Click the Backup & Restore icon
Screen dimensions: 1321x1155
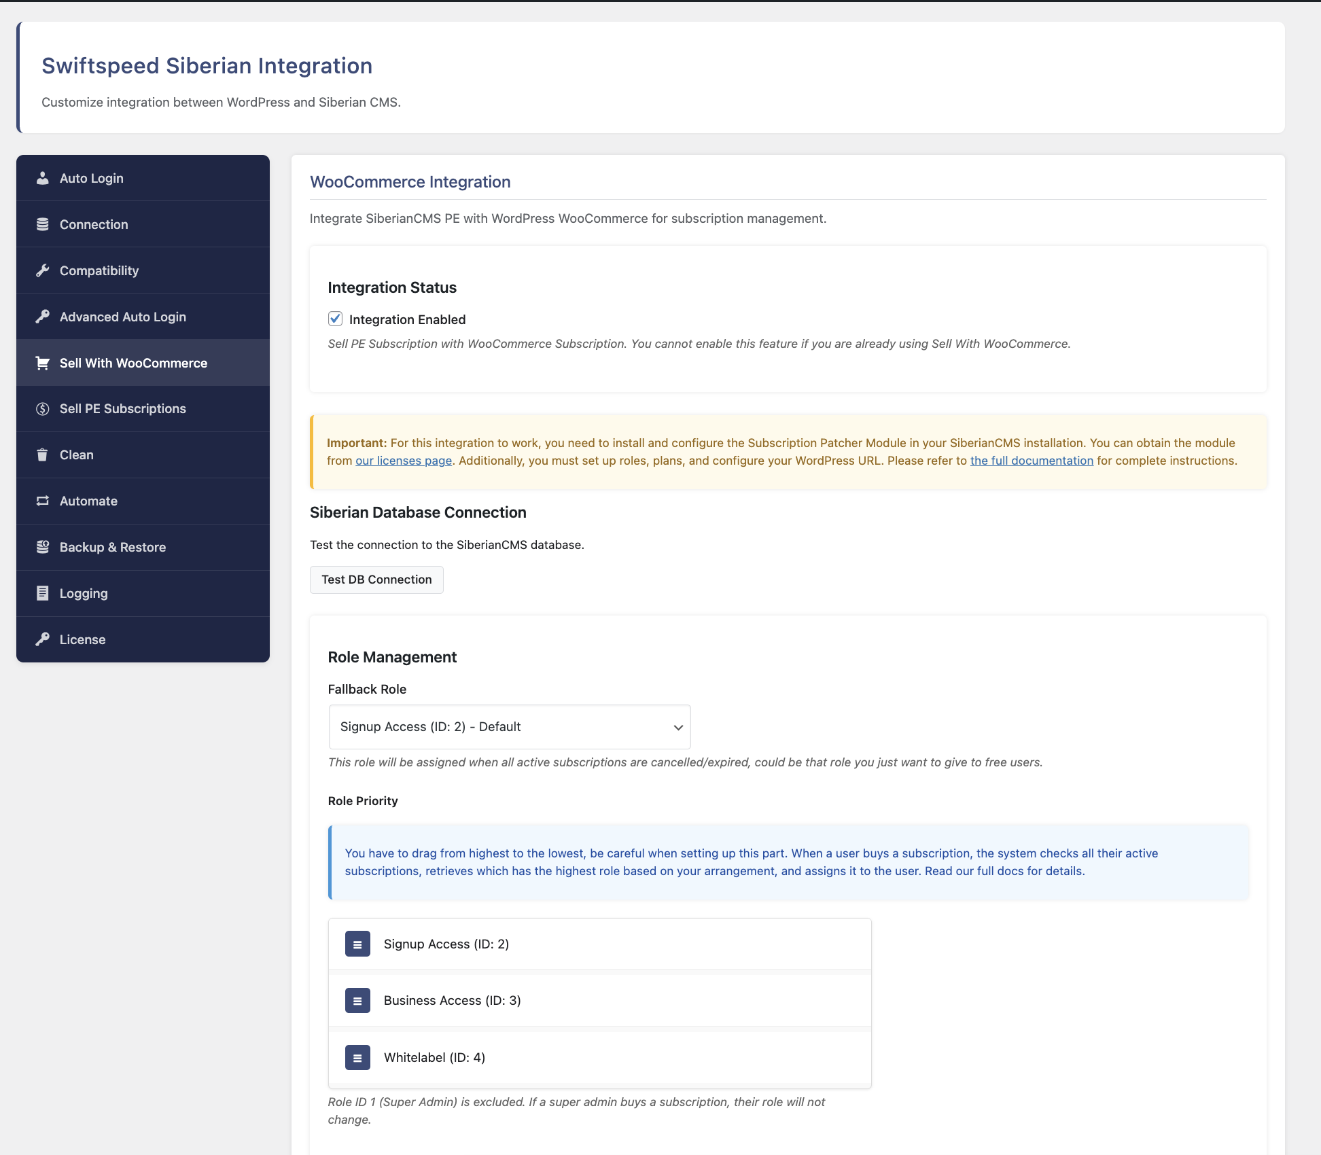tap(42, 548)
